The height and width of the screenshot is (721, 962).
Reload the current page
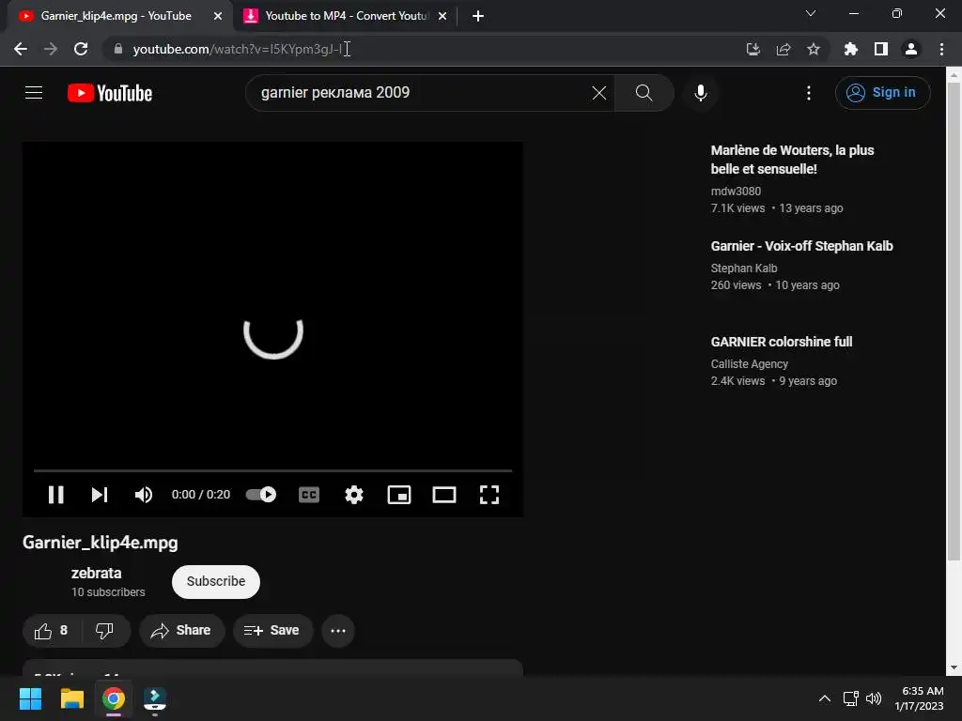tap(81, 49)
